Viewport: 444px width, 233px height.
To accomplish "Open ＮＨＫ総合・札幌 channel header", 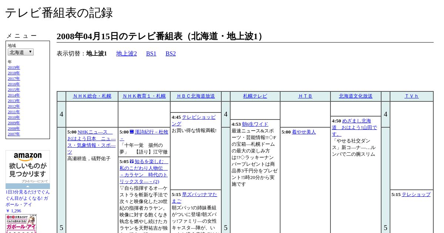I will pos(92,96).
